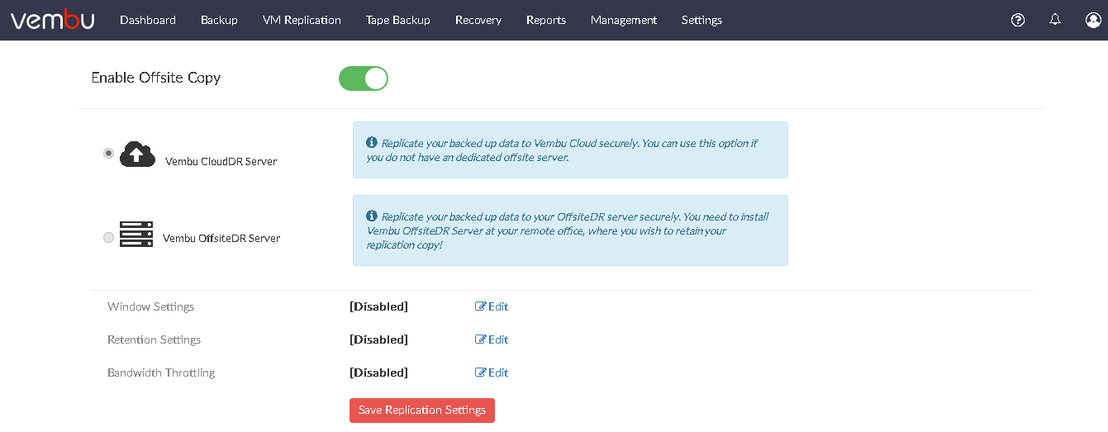Edit the Bandwidth Throttling setting
The image size is (1108, 432).
point(492,373)
